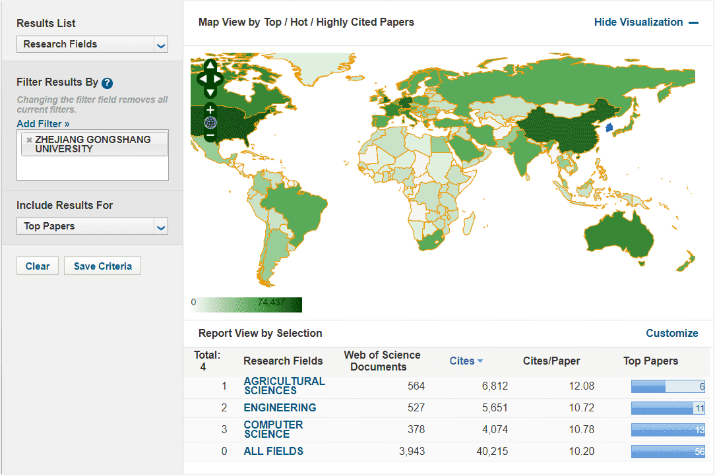
Task: Expand the Top Papers include dropdown
Action: click(x=92, y=226)
